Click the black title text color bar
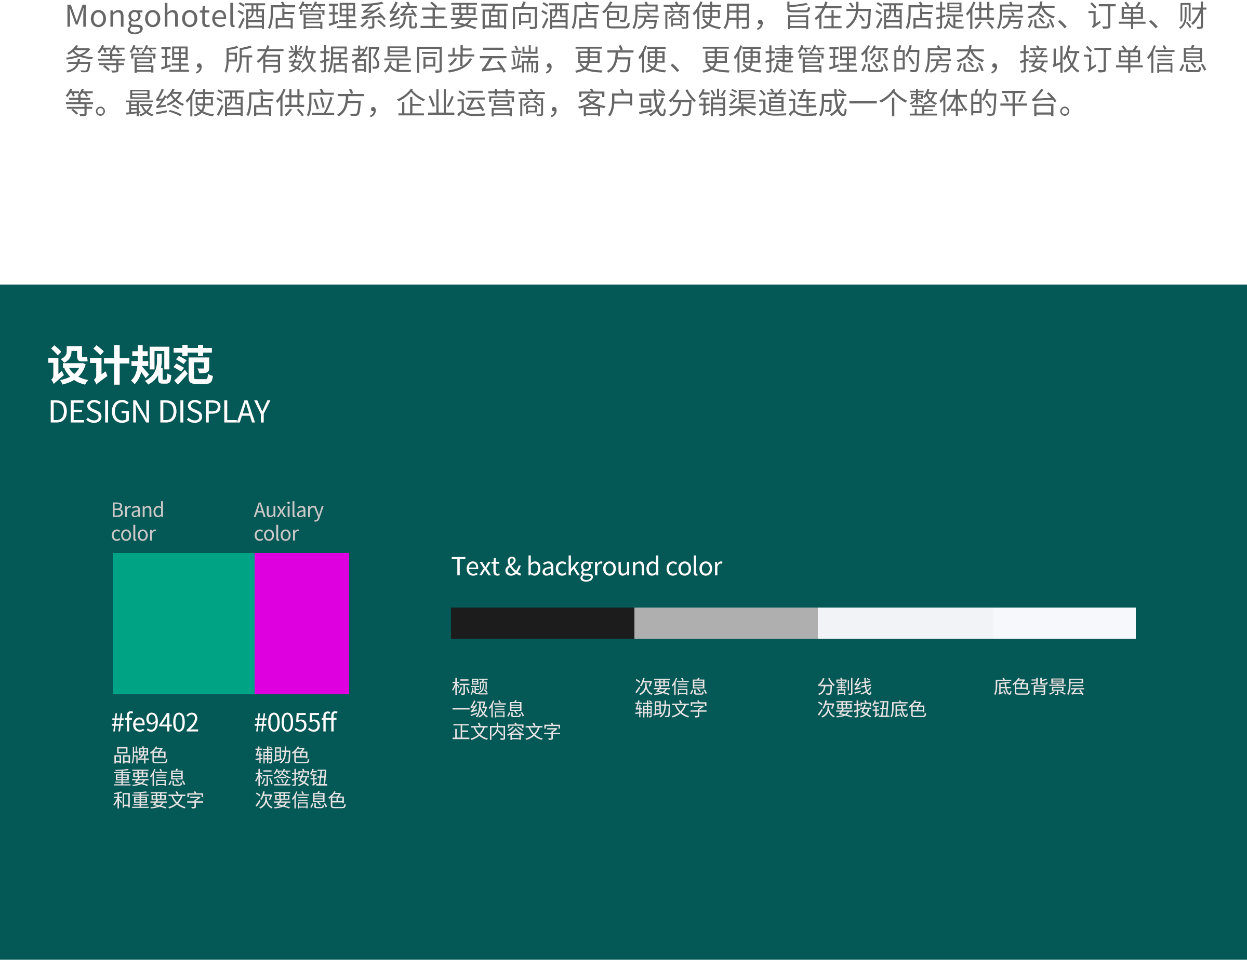Viewport: 1247px width, 970px height. coord(542,623)
